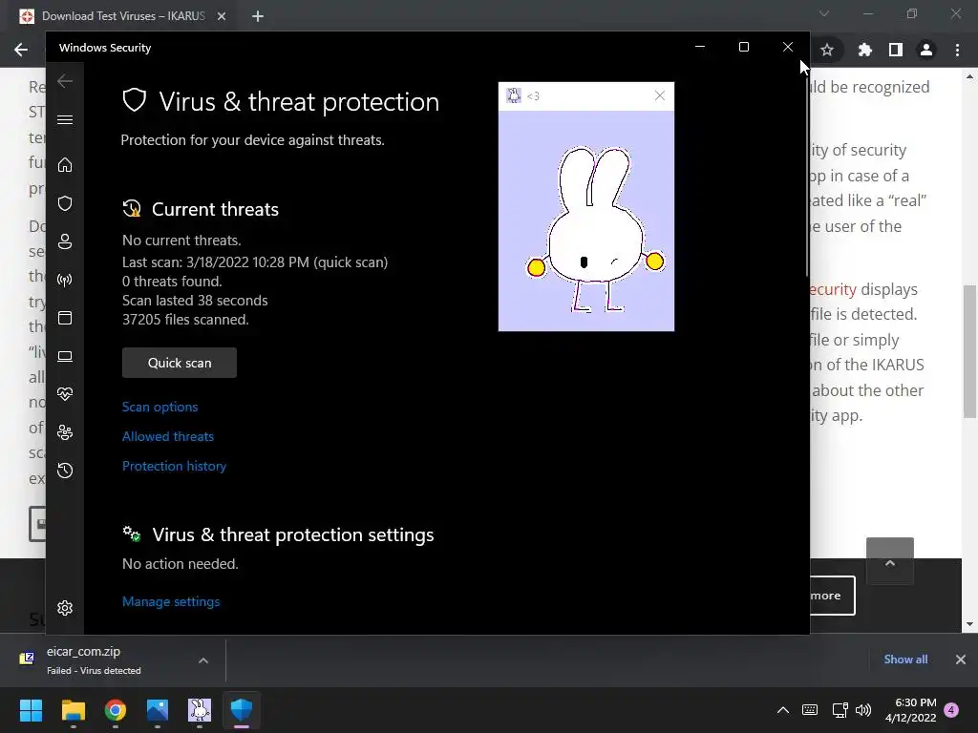Viewport: 978px width, 733px height.
Task: Select the Download Test Viruses – IKARUS tab
Action: (x=123, y=16)
